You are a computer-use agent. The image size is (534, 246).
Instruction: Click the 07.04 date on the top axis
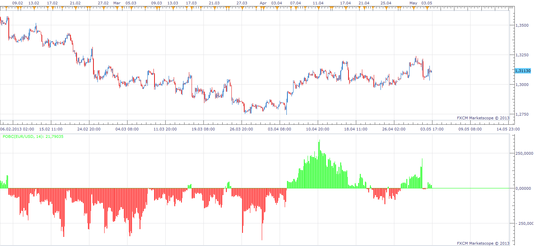296,3
